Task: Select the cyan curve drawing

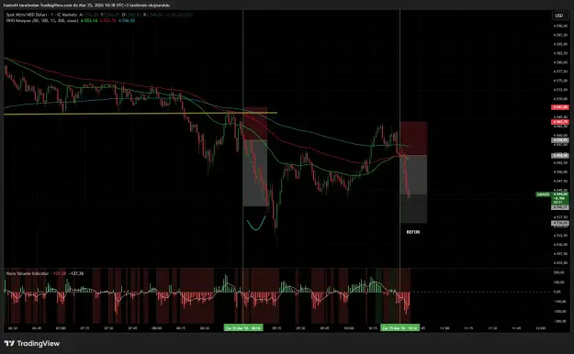Action: click(256, 224)
